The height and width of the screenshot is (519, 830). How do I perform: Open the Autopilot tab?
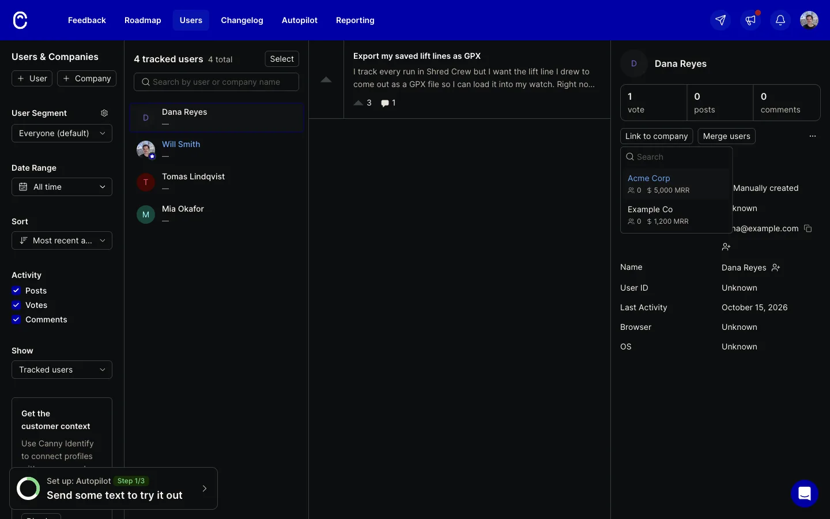point(300,20)
